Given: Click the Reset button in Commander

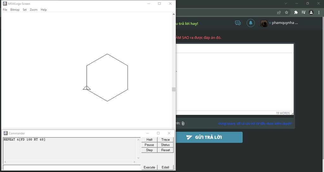Looking at the screenshot, I should point(165,150).
